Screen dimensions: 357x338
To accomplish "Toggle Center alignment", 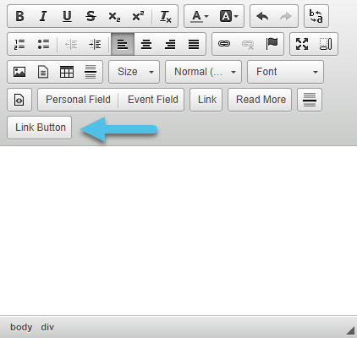I will tap(146, 44).
